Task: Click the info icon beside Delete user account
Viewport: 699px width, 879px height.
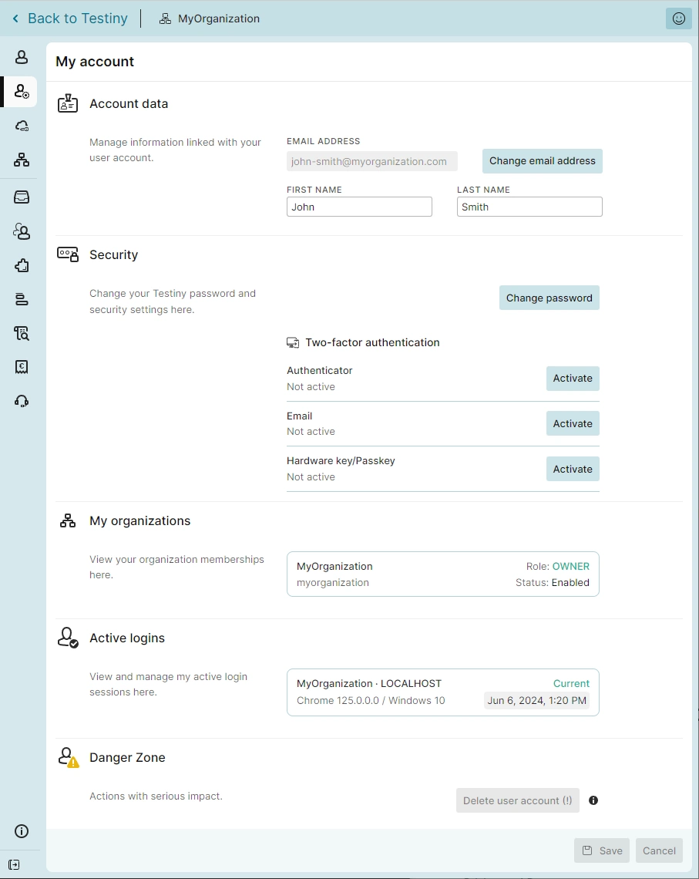Action: pyautogui.click(x=593, y=800)
